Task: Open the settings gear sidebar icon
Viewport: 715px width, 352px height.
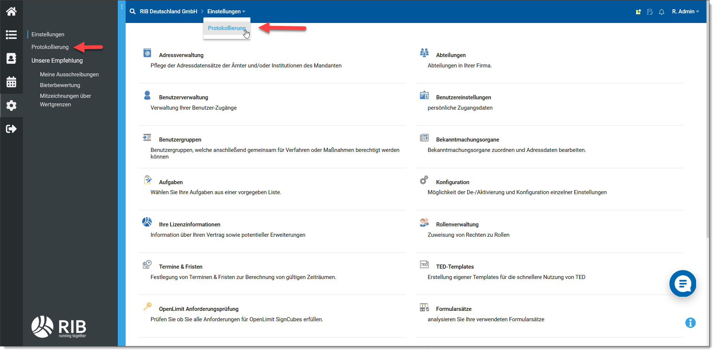Action: pyautogui.click(x=11, y=106)
